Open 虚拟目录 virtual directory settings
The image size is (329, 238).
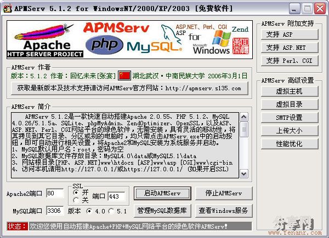290,105
